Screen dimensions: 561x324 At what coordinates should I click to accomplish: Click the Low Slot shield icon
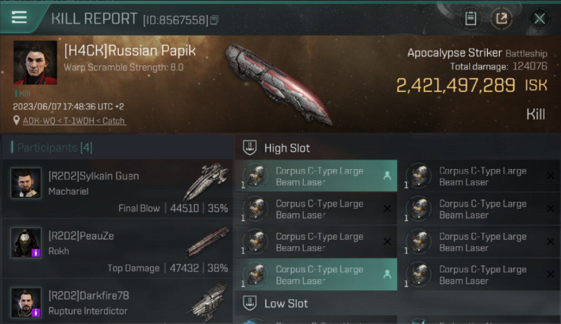(x=250, y=303)
